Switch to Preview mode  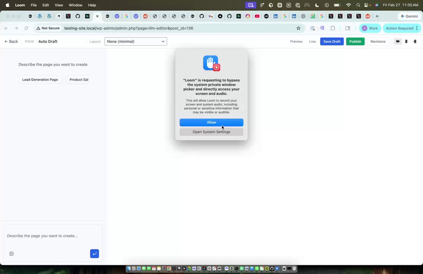click(296, 41)
